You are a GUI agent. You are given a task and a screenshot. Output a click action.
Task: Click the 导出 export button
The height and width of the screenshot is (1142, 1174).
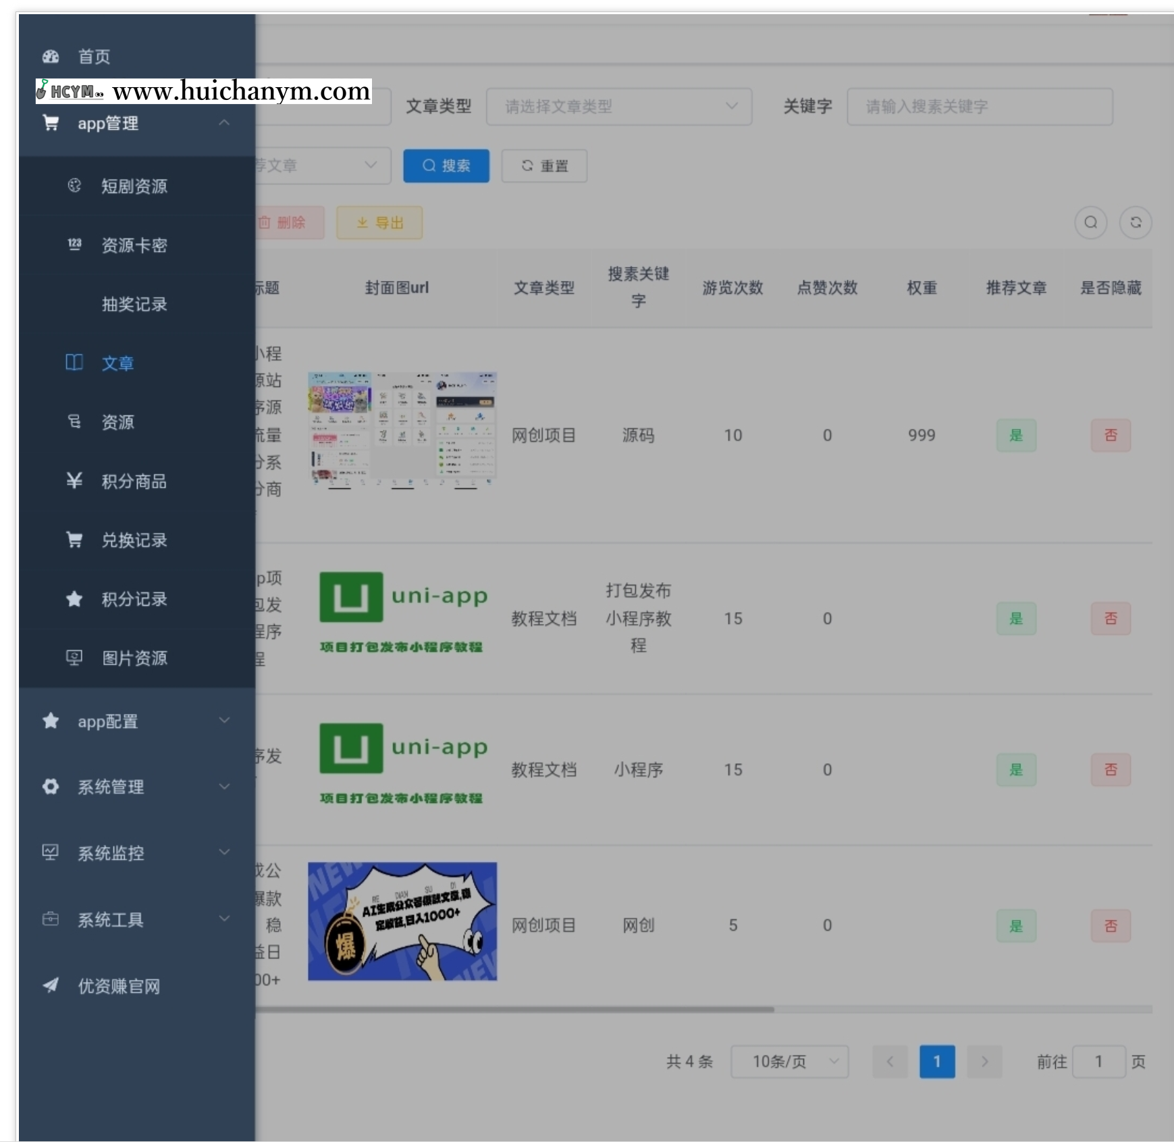[379, 222]
